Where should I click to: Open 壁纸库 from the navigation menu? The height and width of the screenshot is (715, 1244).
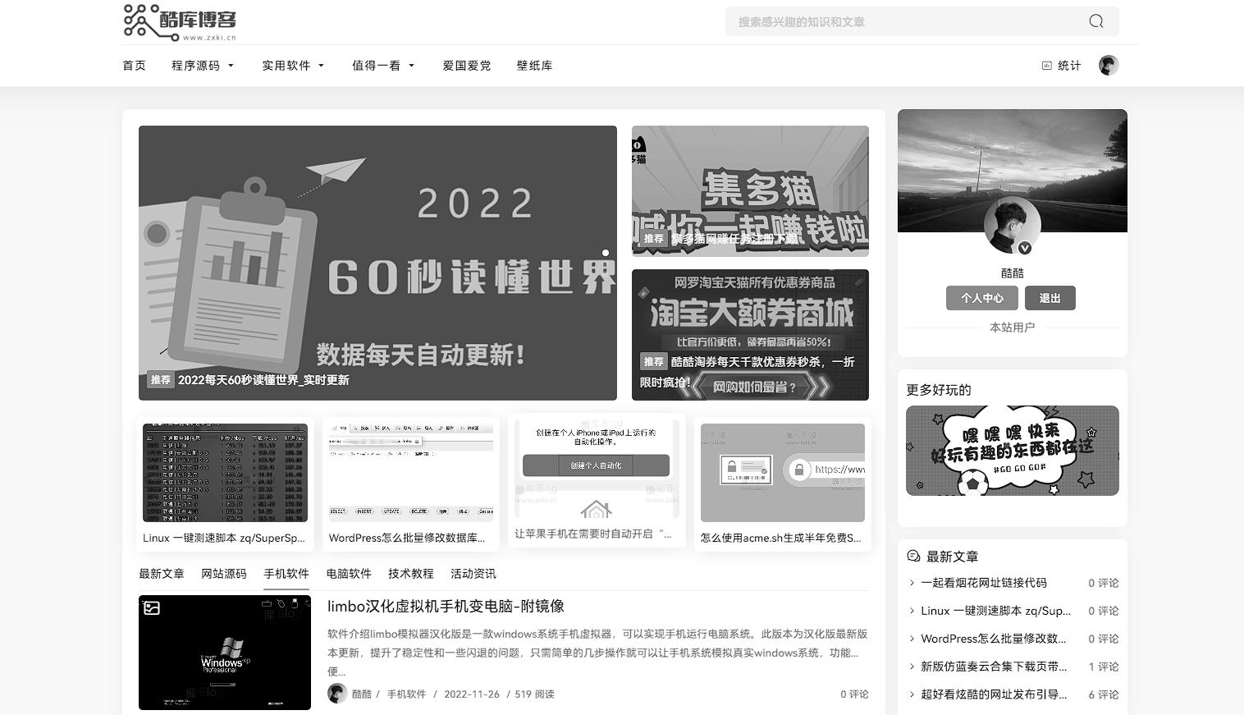pyautogui.click(x=534, y=65)
